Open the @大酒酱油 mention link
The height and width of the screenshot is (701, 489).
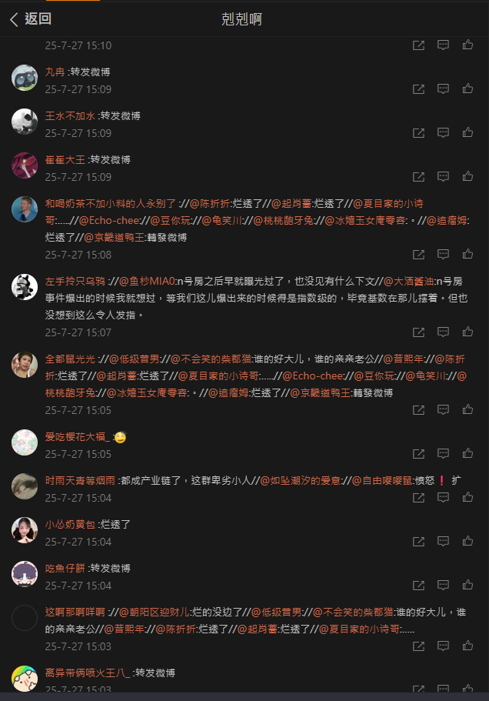tap(409, 282)
